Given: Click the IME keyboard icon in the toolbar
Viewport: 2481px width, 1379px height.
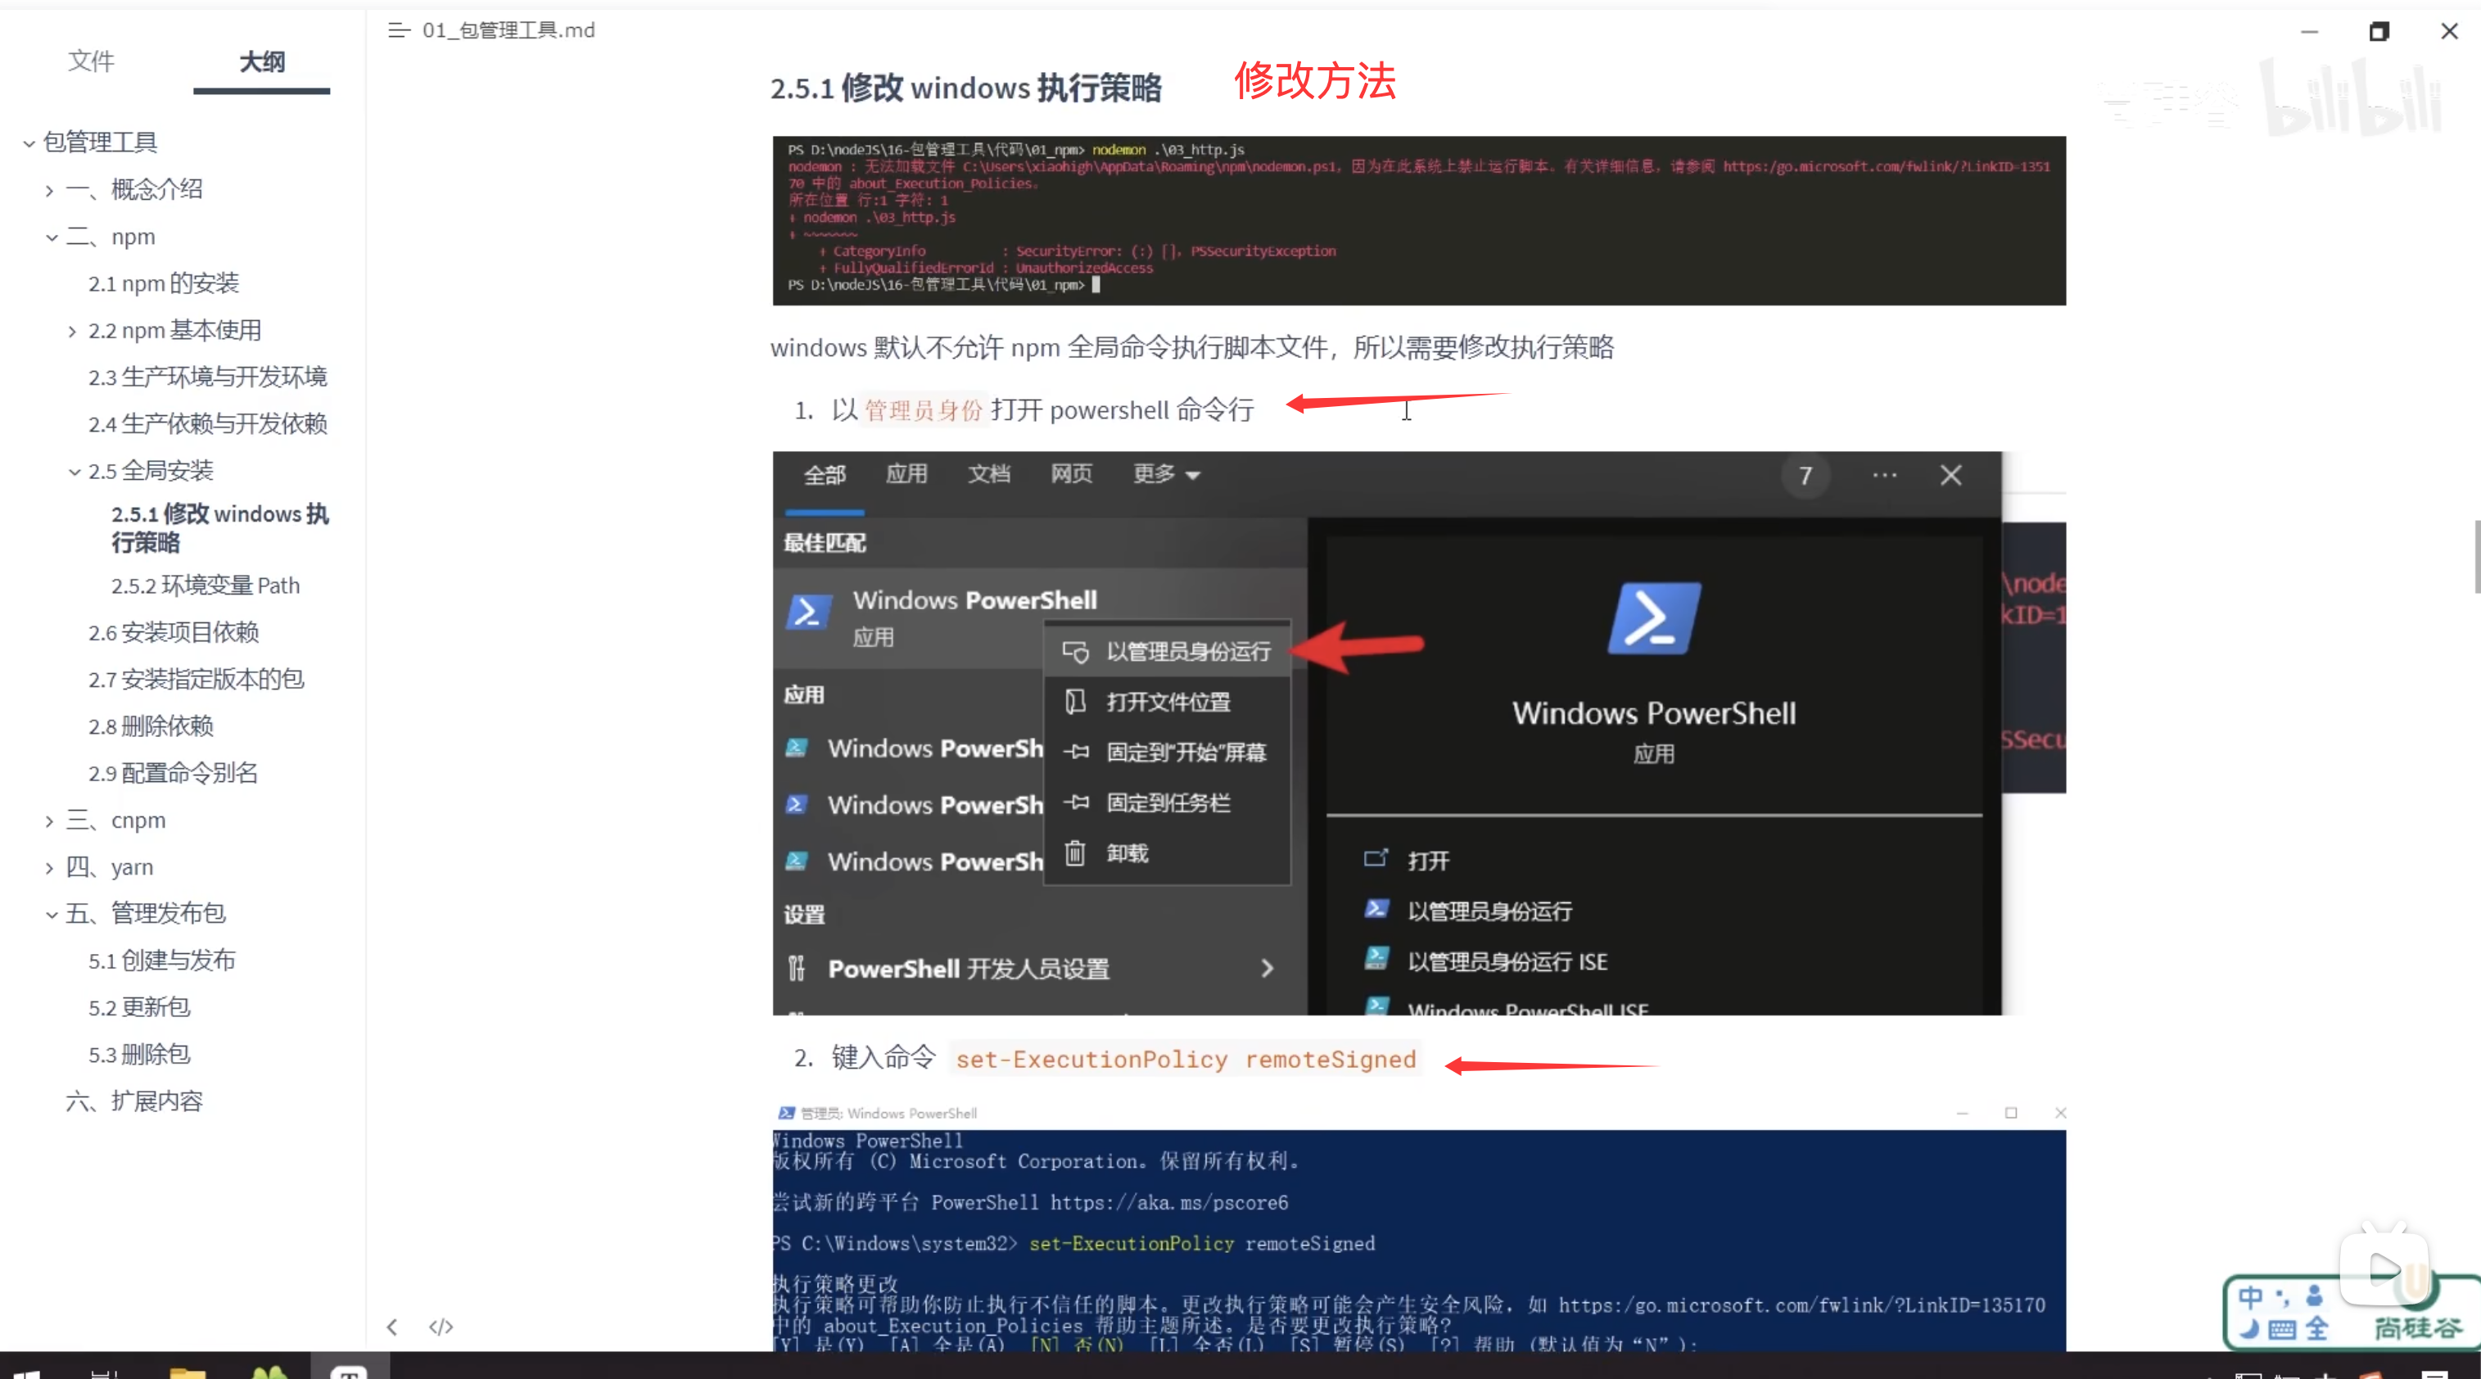Looking at the screenshot, I should coord(2282,1331).
